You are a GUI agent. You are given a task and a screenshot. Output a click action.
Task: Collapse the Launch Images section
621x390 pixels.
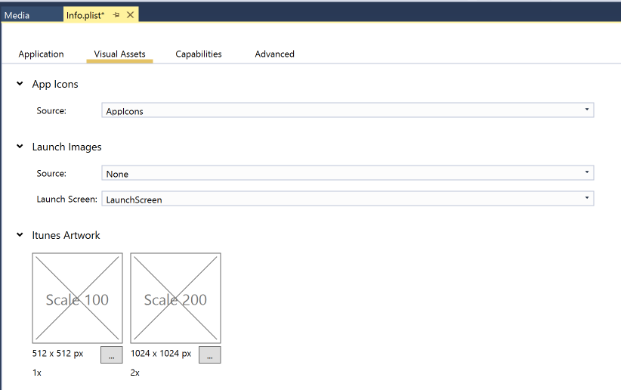(x=20, y=147)
